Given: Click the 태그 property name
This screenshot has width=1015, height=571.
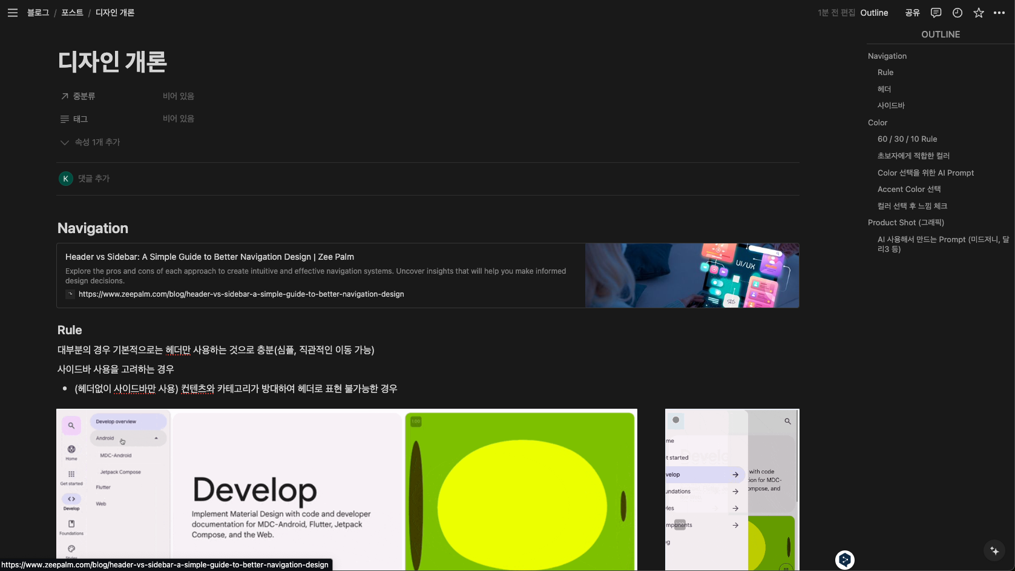Looking at the screenshot, I should [80, 119].
